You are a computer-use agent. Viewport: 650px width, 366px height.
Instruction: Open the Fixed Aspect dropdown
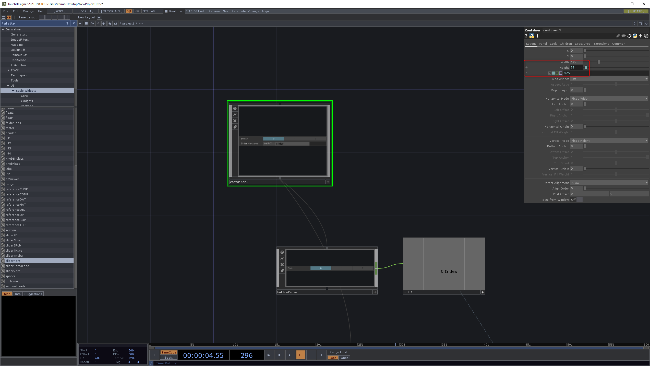tap(609, 79)
